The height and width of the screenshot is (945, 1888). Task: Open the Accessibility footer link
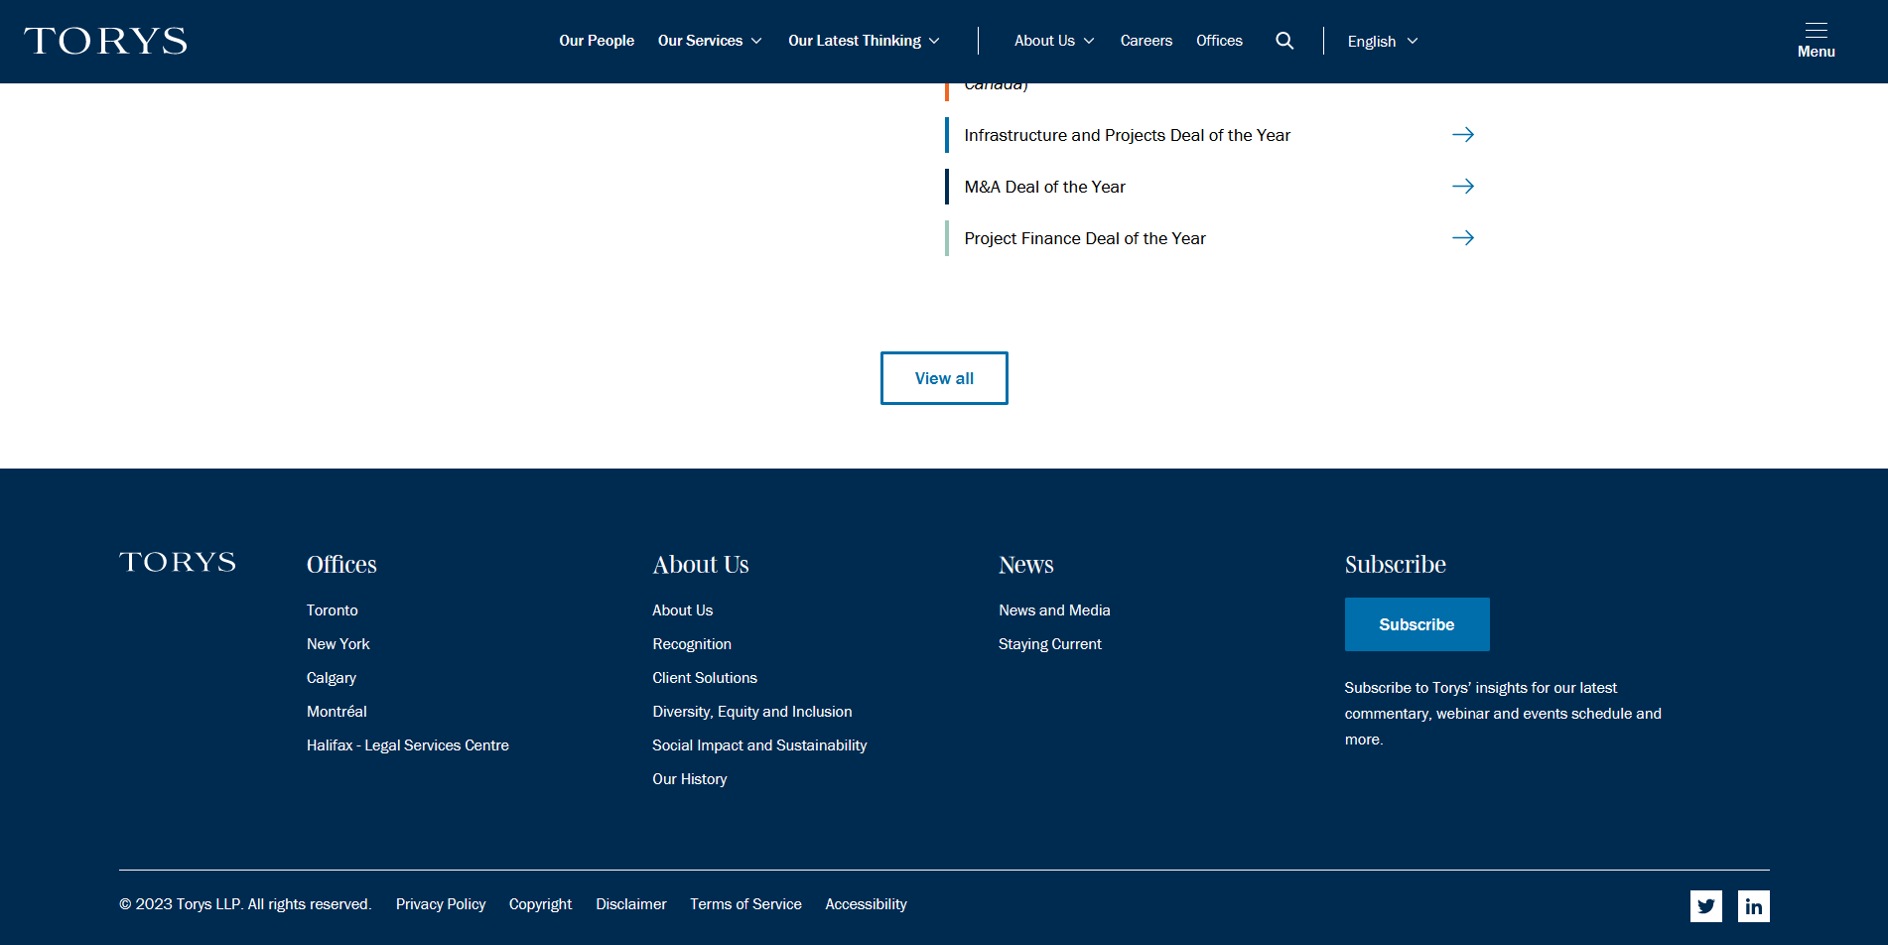867,904
